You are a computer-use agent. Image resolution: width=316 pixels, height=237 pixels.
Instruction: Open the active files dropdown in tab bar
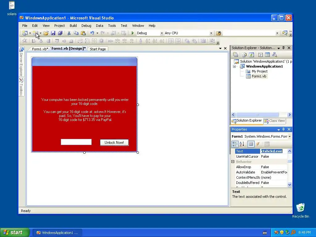point(220,48)
